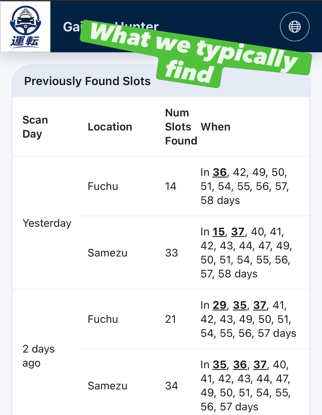This screenshot has height=415, width=322.
Task: Click the Location column header
Action: pyautogui.click(x=110, y=127)
